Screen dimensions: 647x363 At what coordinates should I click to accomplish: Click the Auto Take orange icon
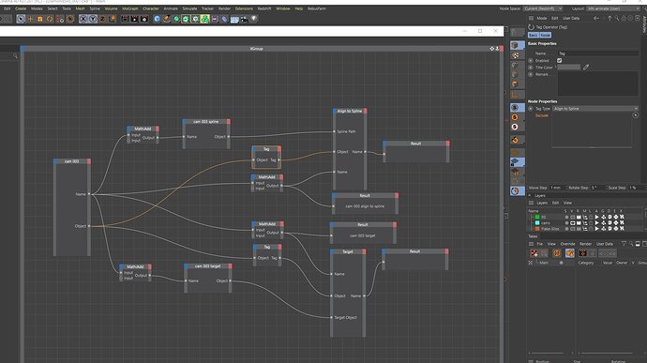point(557,253)
